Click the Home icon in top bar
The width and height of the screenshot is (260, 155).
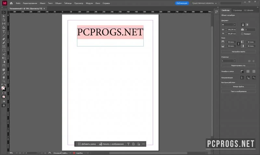tap(11, 3)
